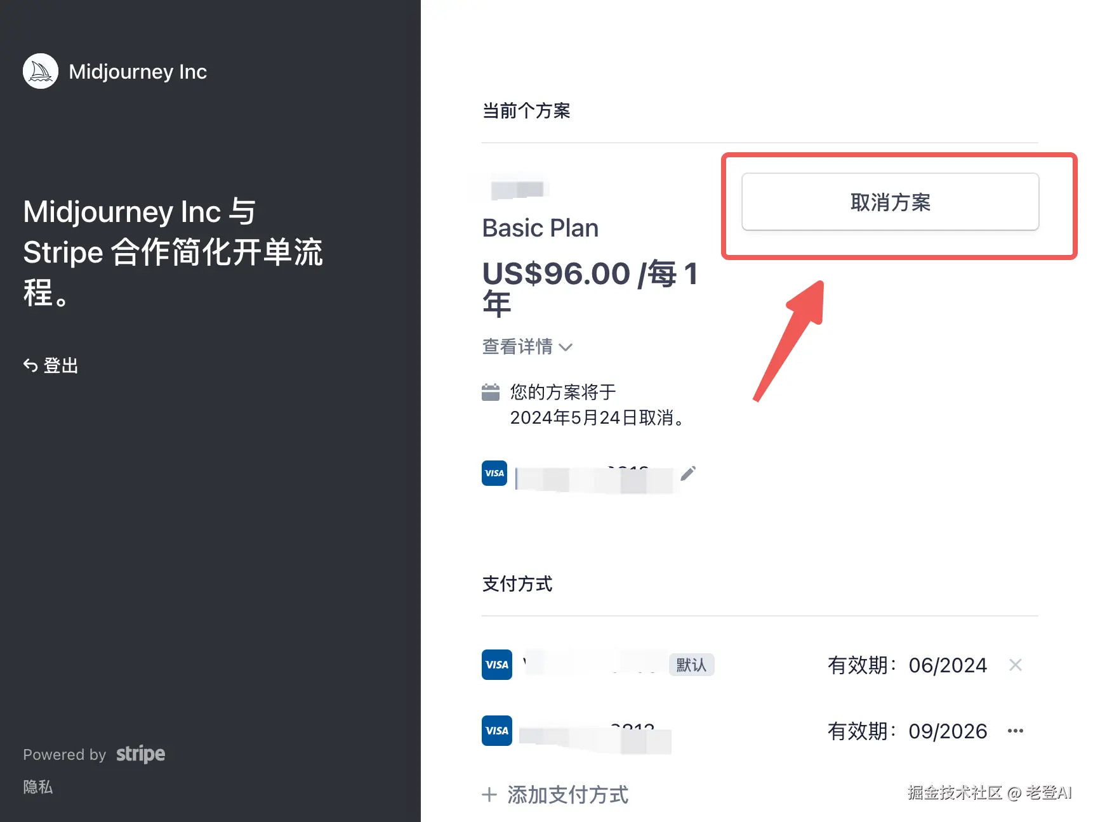Click Visa logo of default card
The height and width of the screenshot is (822, 1093).
pyautogui.click(x=496, y=665)
